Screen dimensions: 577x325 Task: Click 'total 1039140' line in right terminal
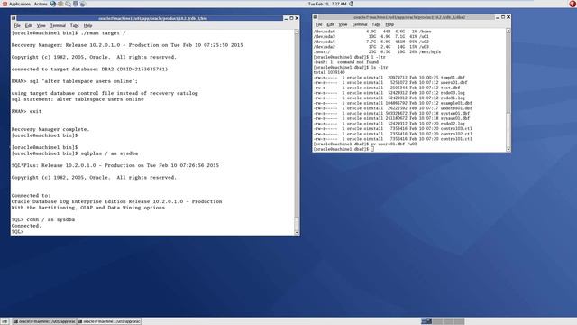[x=329, y=72]
